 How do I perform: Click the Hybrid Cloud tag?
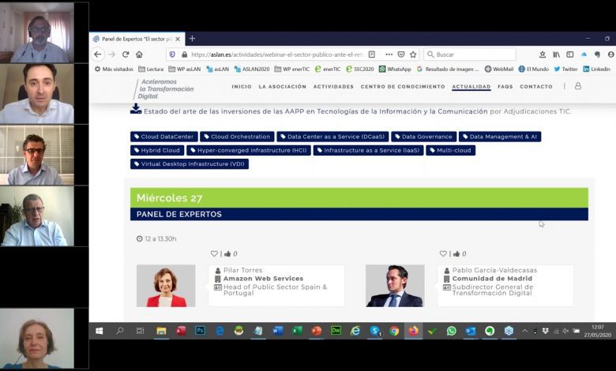pyautogui.click(x=157, y=150)
